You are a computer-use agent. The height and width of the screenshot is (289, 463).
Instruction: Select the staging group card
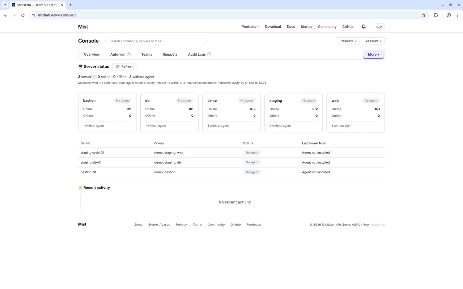pyautogui.click(x=293, y=113)
